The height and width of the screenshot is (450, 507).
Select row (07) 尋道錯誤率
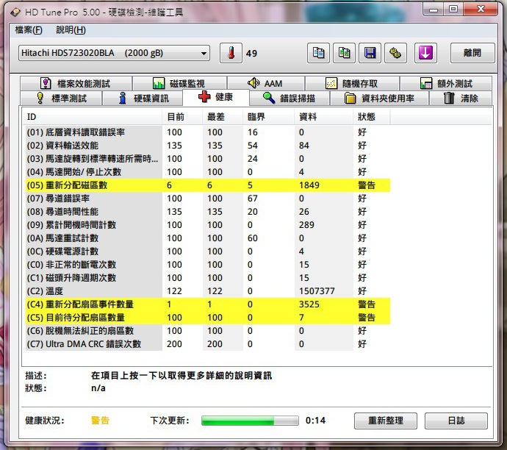click(208, 199)
